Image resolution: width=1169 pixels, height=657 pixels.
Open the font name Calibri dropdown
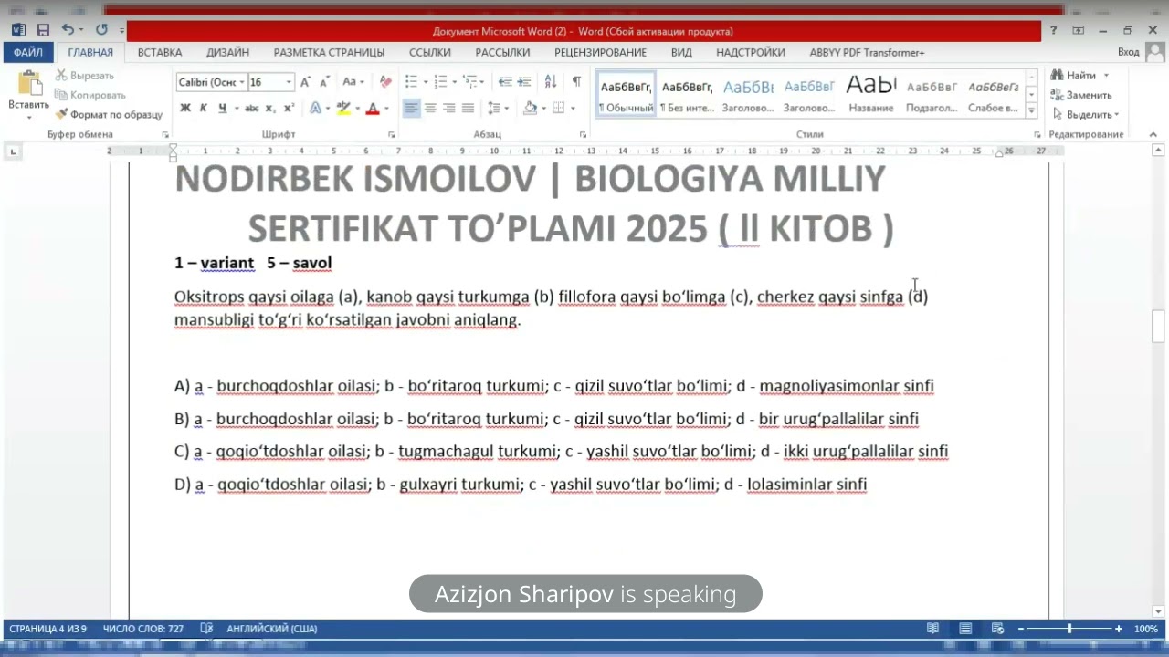click(x=242, y=82)
